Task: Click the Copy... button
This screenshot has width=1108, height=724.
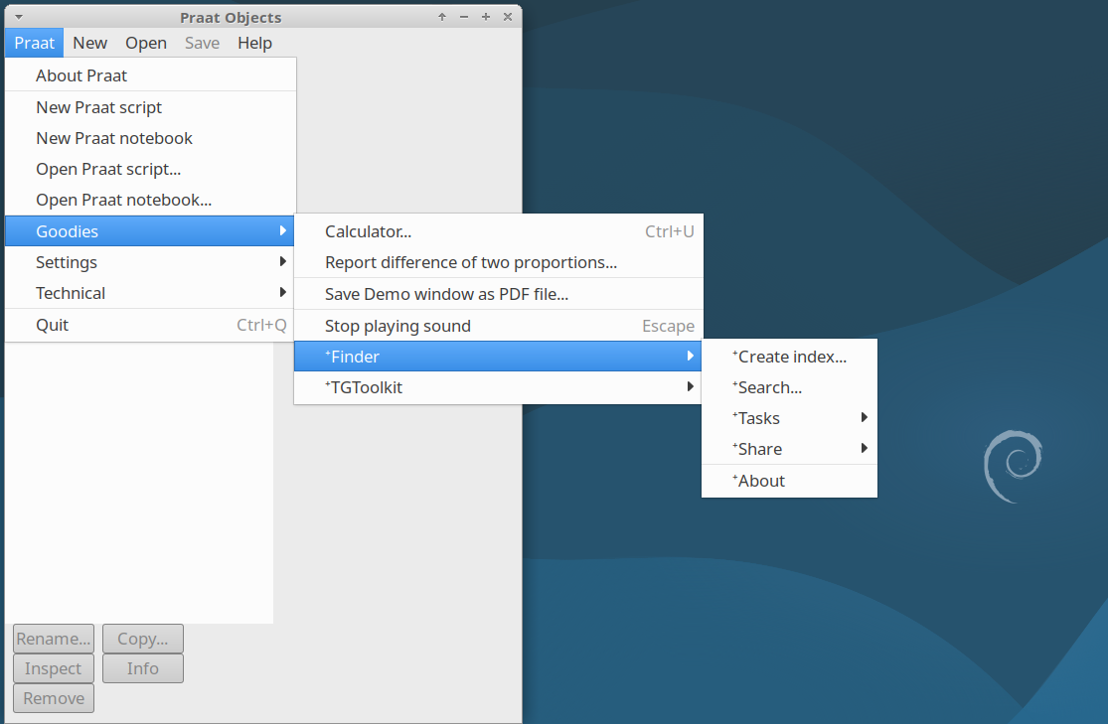Action: [x=143, y=639]
